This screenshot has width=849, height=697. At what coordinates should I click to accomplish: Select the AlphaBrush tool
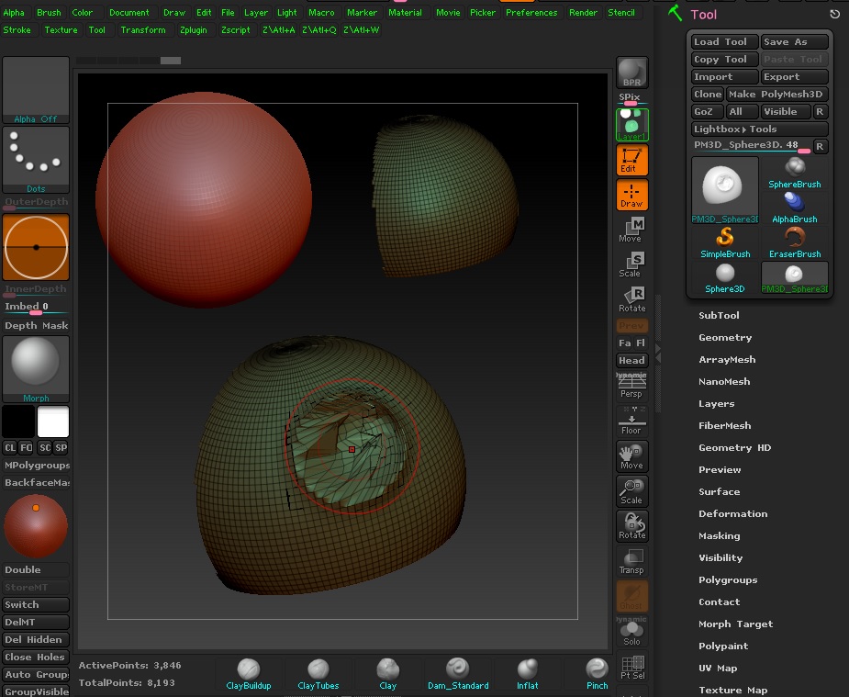[794, 208]
